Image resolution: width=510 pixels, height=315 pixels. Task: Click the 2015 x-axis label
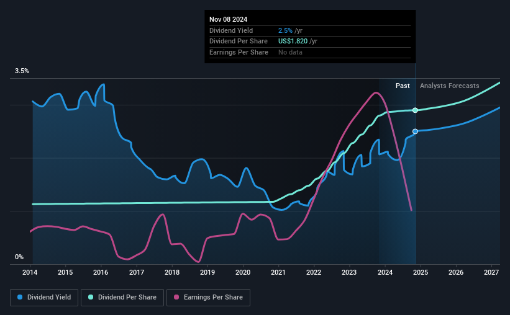[x=65, y=272]
